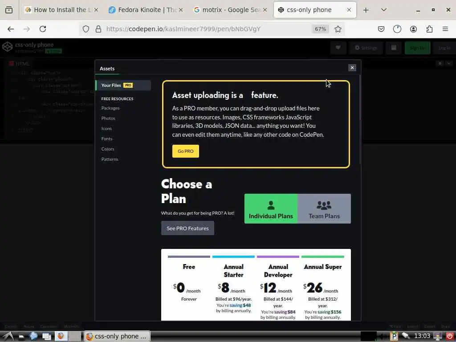Open Icons free resources
This screenshot has width=456, height=342.
(106, 129)
